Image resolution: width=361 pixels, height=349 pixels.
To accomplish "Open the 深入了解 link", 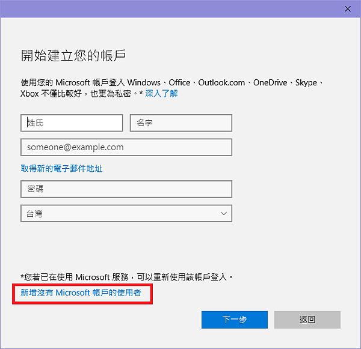I will 161,94.
